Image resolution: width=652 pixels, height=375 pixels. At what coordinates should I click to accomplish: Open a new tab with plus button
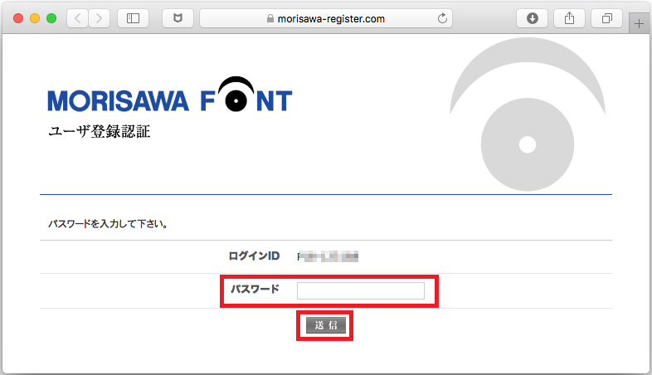point(639,25)
